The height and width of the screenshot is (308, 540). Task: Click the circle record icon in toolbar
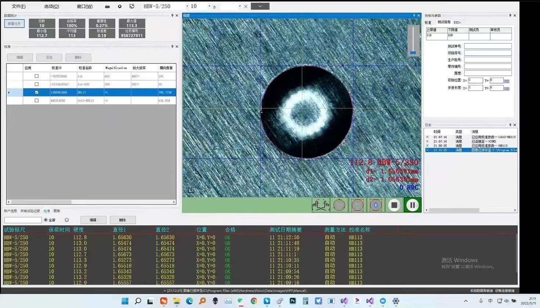point(120,7)
